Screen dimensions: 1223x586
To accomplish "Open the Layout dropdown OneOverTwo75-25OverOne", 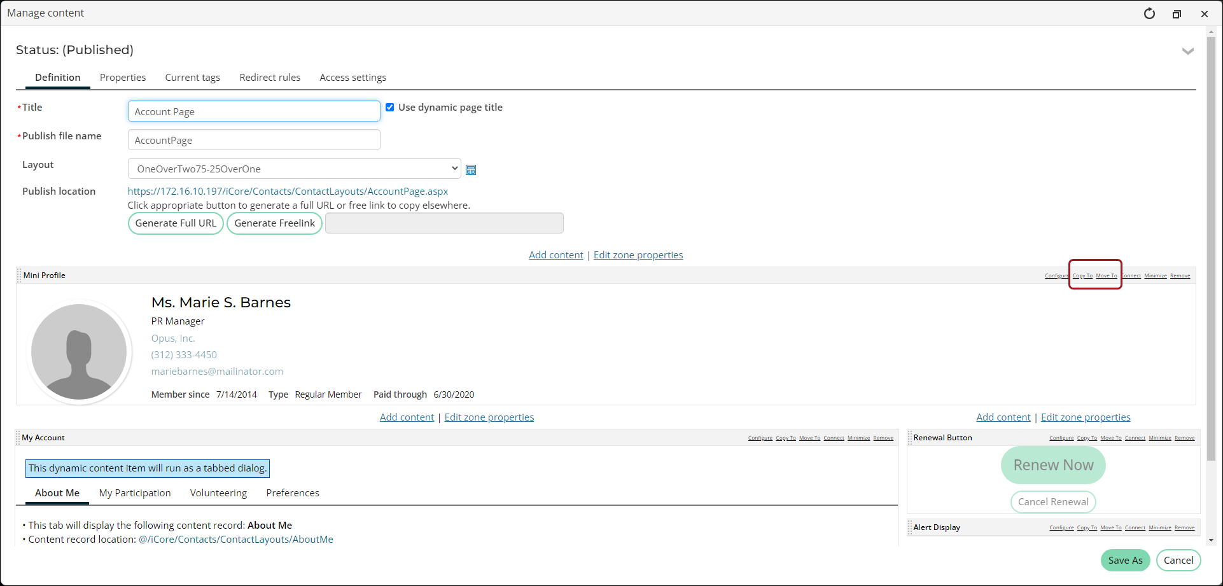I will pyautogui.click(x=295, y=169).
